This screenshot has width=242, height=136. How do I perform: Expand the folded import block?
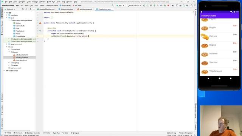tap(52, 18)
